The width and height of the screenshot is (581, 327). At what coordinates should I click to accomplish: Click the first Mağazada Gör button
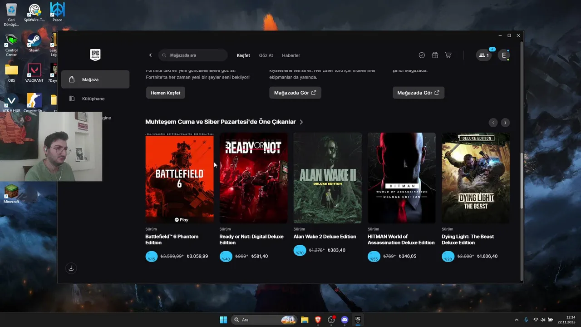[295, 93]
